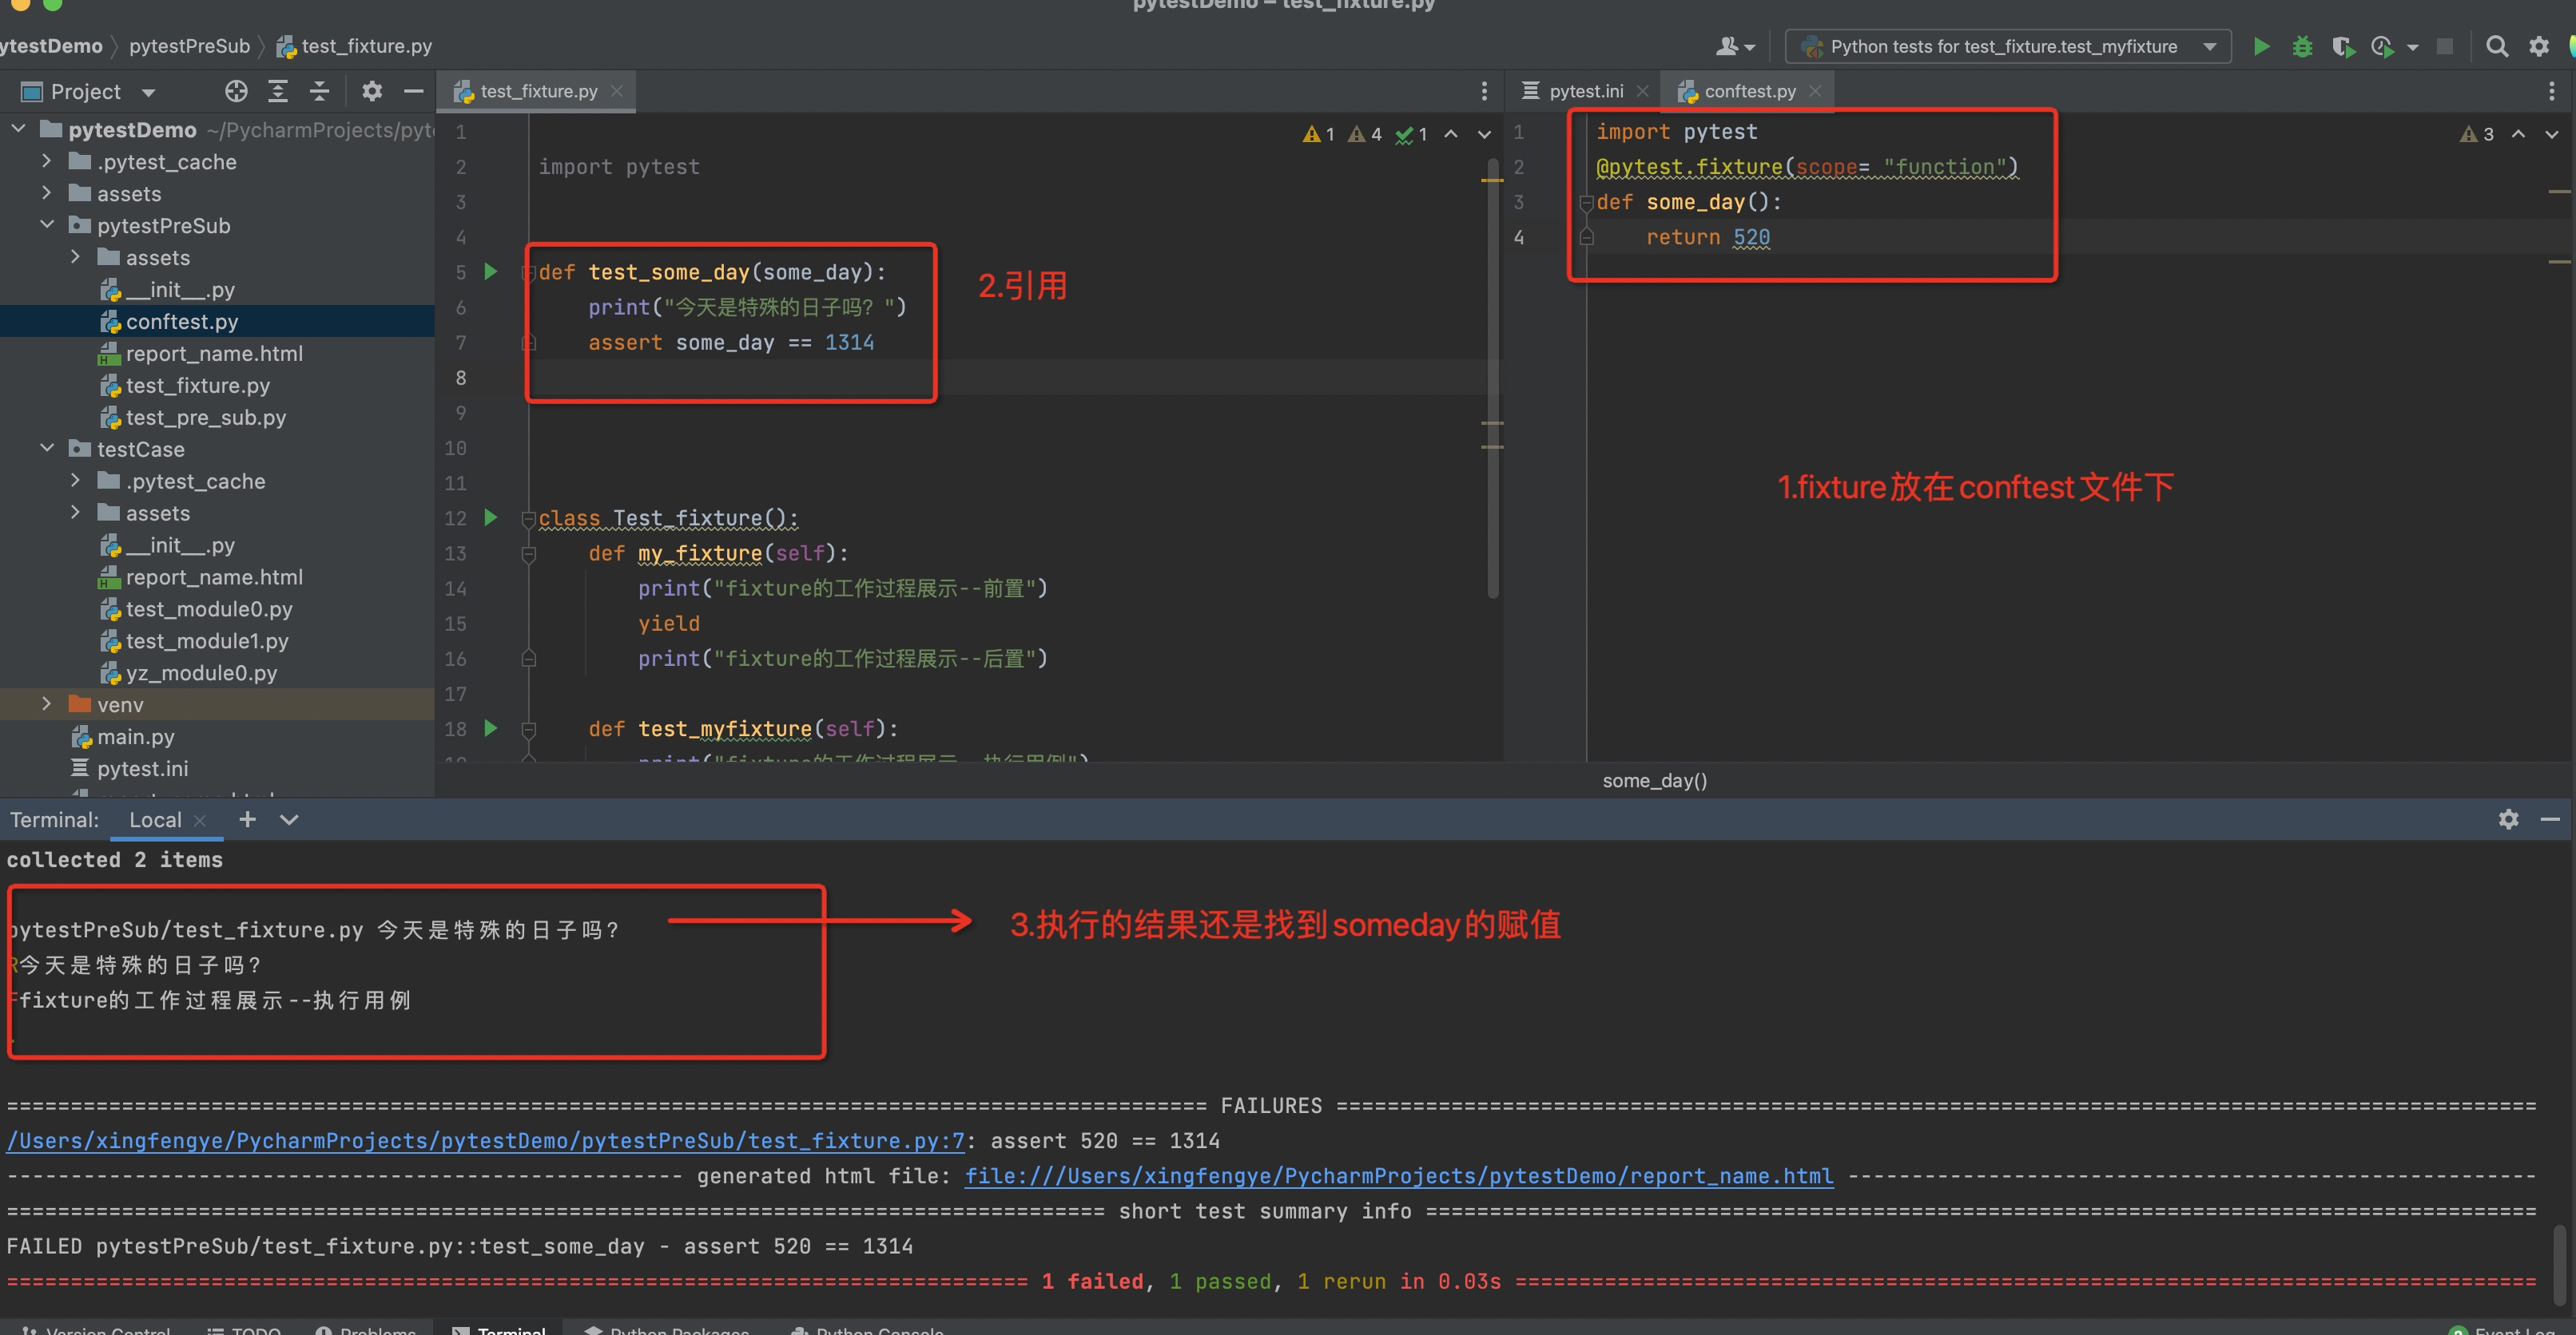
Task: Locate opened file with crosshair icon
Action: [x=236, y=91]
